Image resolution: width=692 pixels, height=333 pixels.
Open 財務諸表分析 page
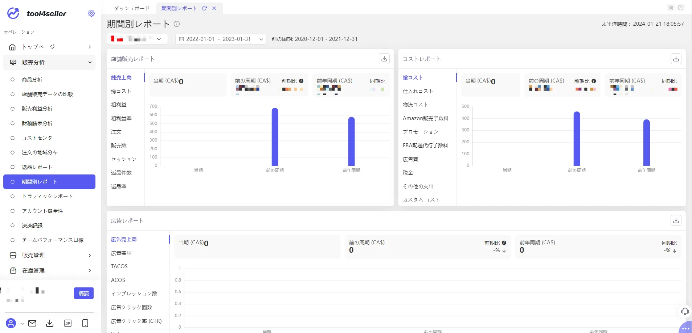point(37,123)
